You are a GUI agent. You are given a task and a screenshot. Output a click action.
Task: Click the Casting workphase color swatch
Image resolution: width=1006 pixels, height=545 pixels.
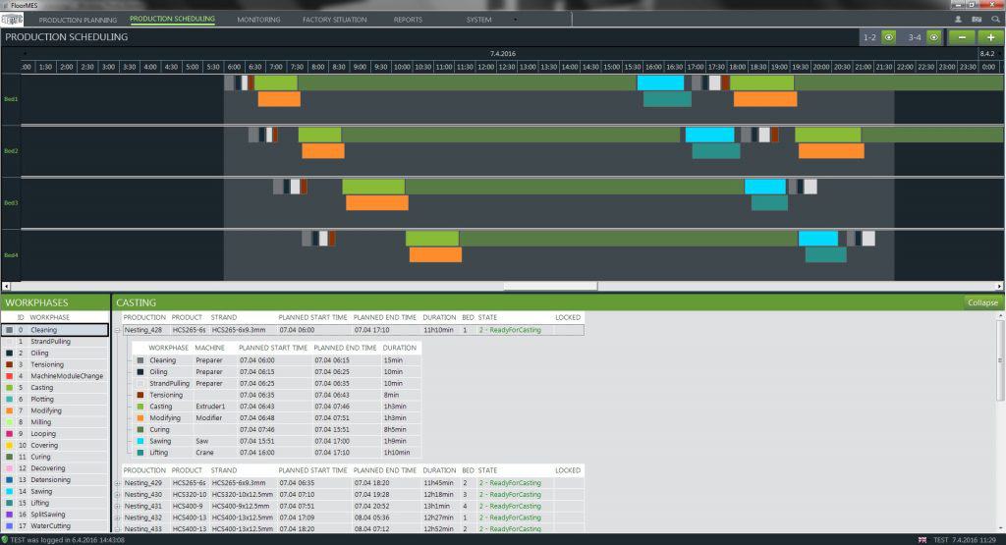pos(9,388)
